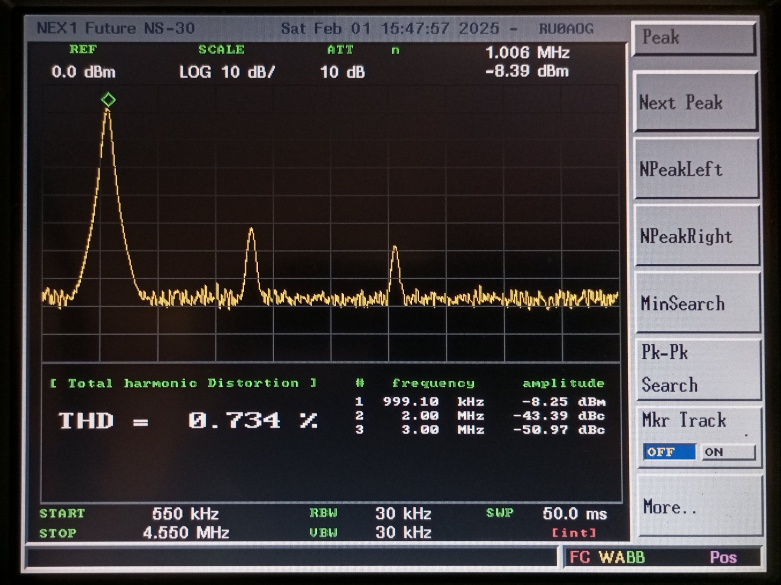781x585 pixels.
Task: Select the SCALE LOG 10 dB/ setting
Action: (227, 72)
